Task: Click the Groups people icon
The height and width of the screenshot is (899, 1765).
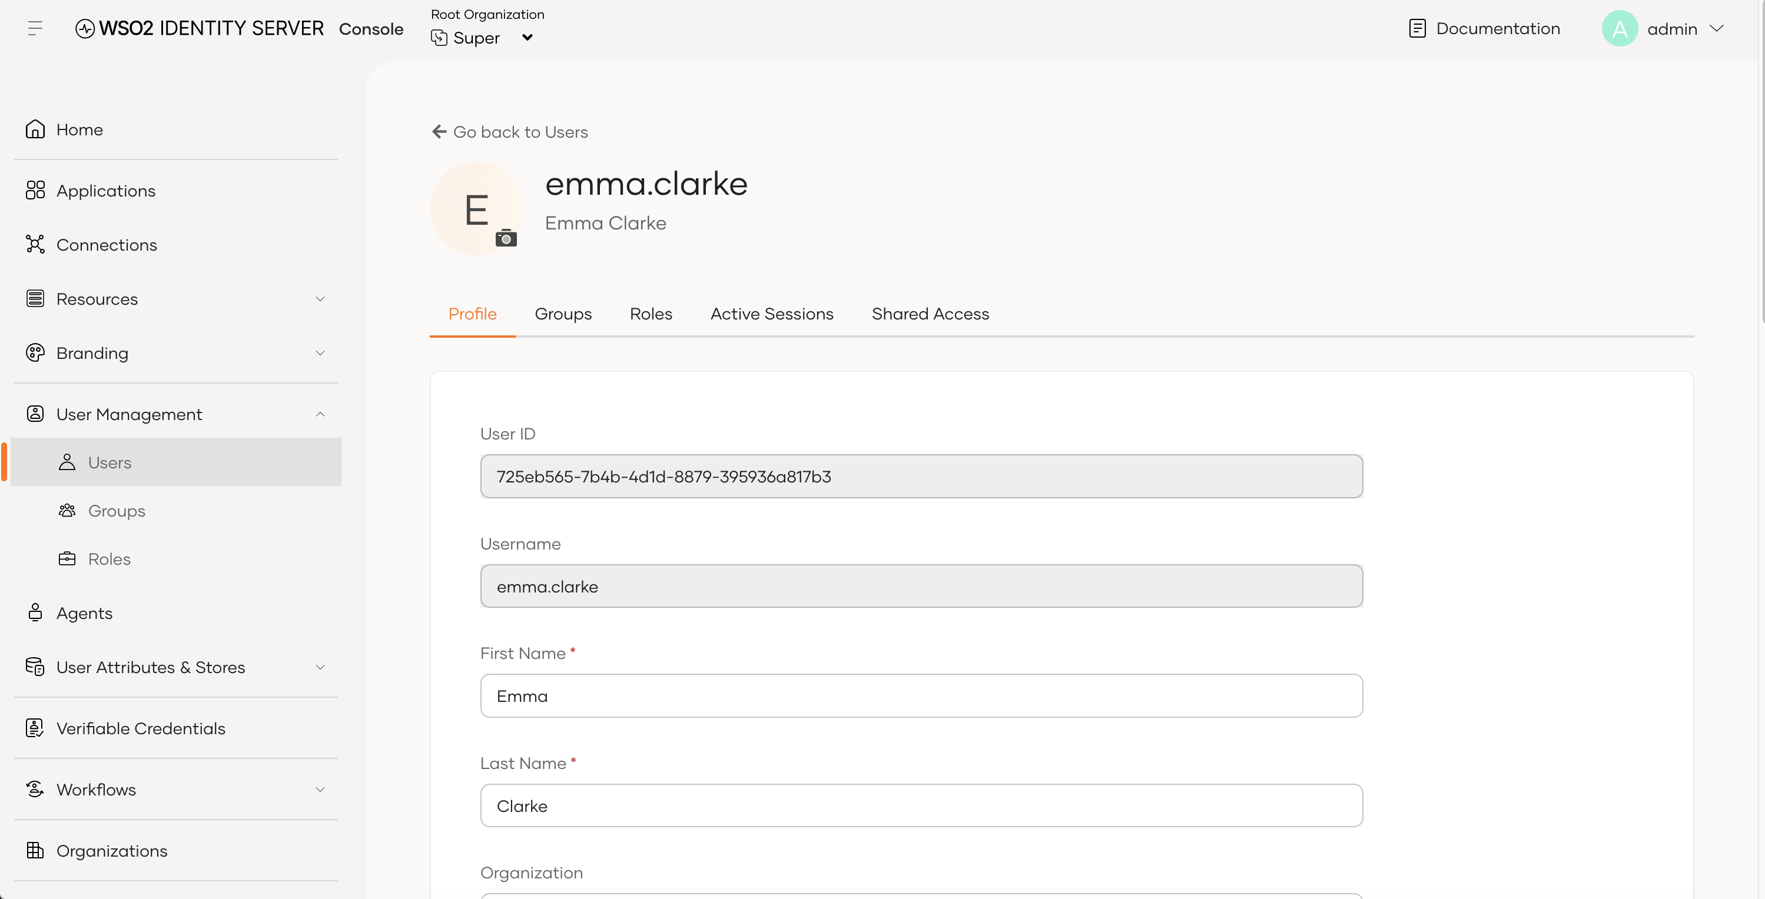Action: pyautogui.click(x=67, y=510)
